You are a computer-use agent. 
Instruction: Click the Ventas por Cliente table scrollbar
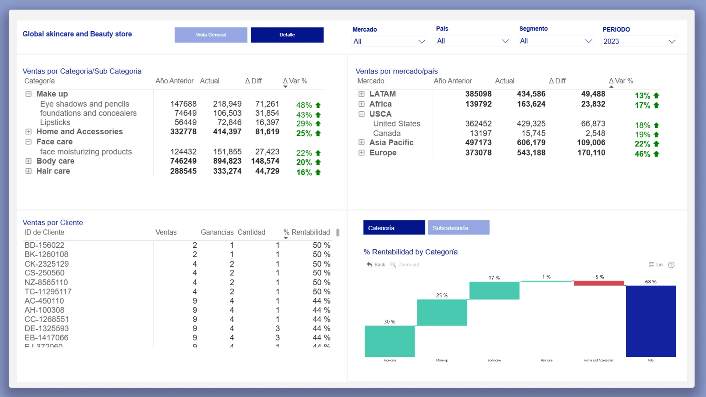point(338,232)
